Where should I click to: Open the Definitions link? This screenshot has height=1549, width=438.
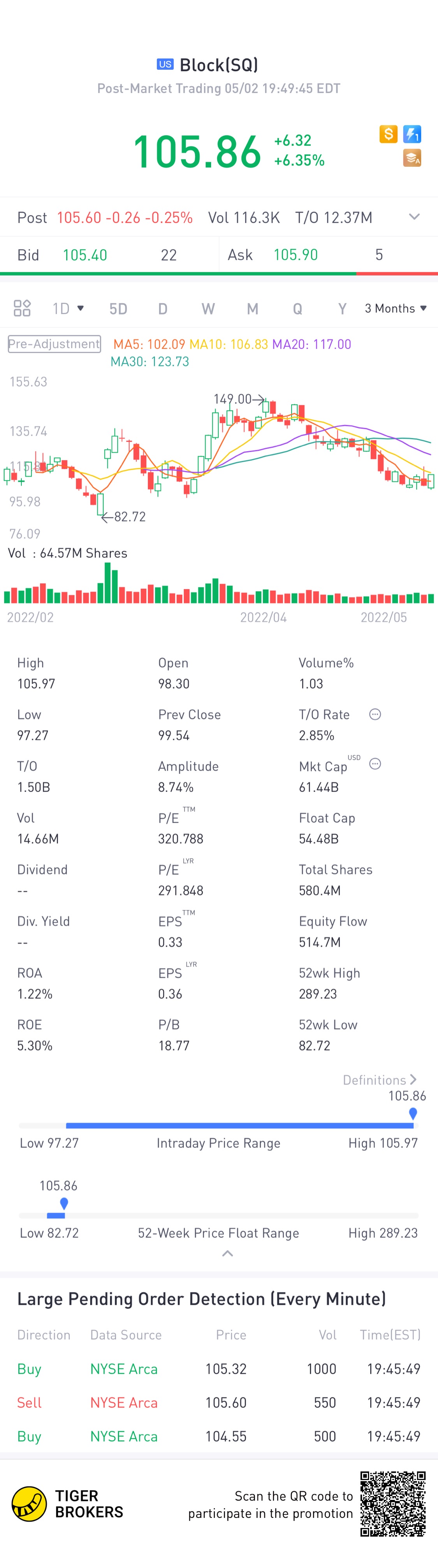380,1080
